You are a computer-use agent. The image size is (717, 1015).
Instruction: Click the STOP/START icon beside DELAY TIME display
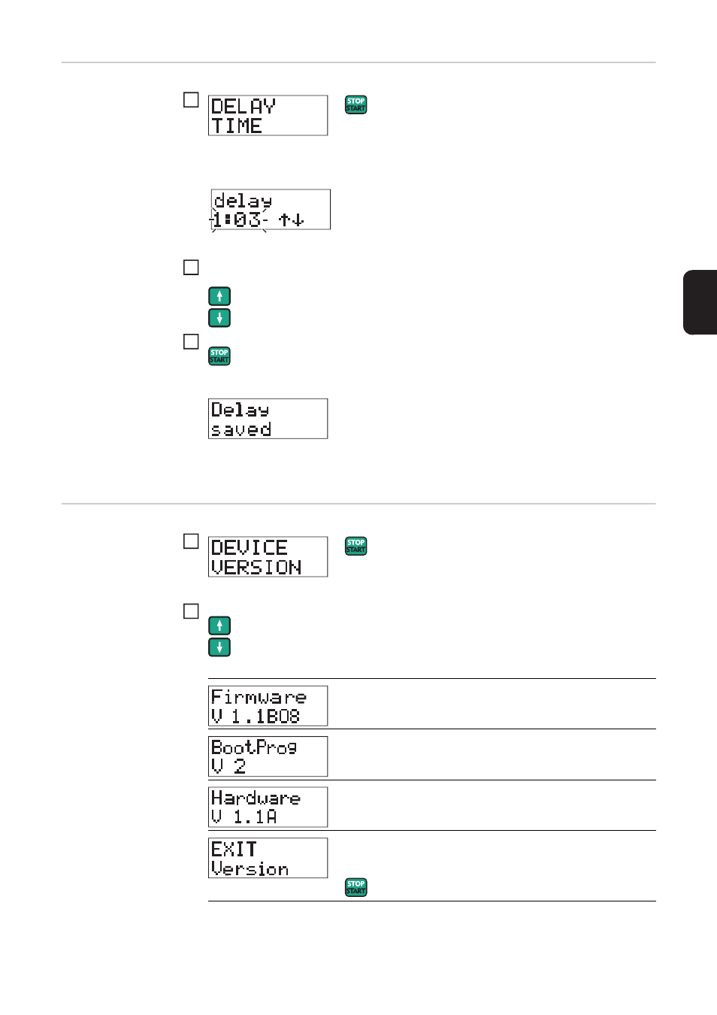(355, 105)
